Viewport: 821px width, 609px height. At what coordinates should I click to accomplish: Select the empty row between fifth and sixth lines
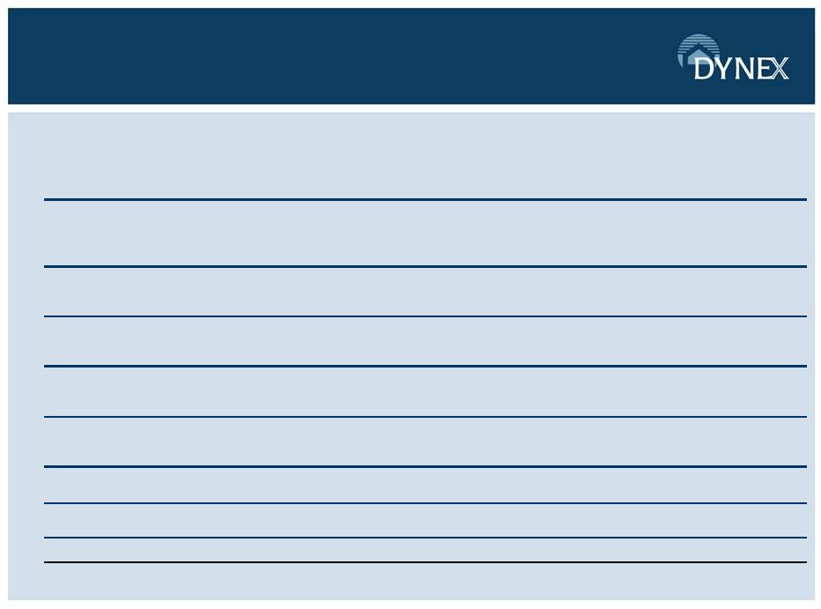[x=425, y=442]
